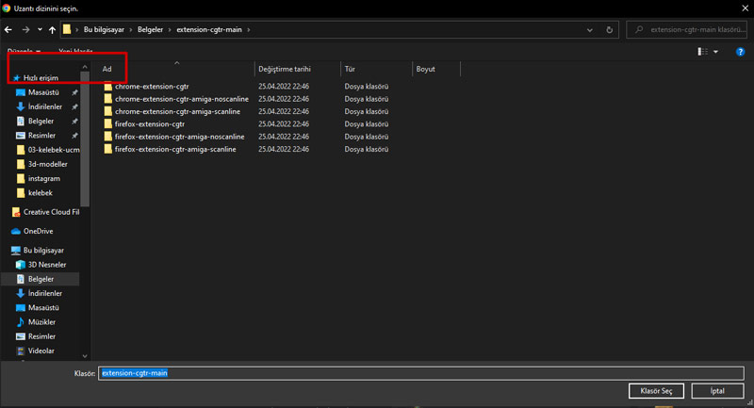Select 'chrome-extension-cgtr-amiga-noscanline' folder

pyautogui.click(x=182, y=99)
